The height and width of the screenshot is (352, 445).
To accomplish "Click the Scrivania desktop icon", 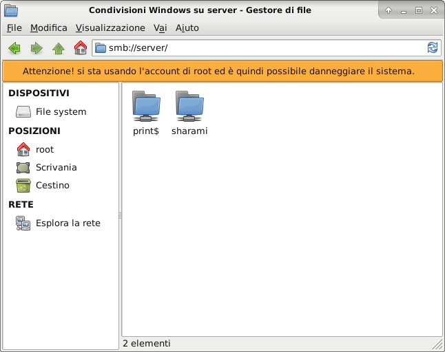I will click(23, 168).
